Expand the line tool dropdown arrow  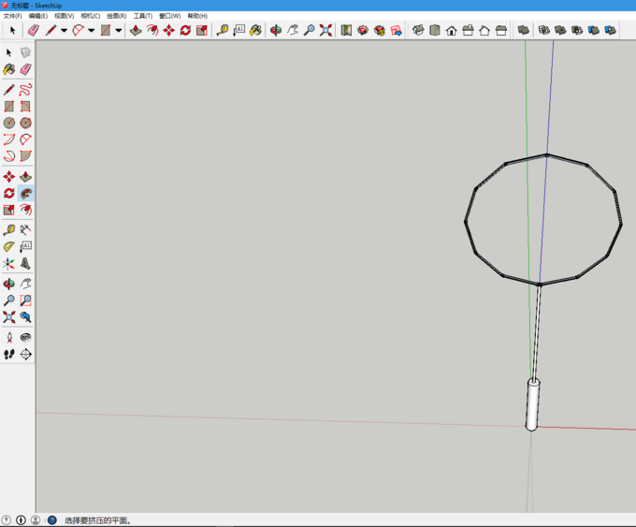[64, 30]
